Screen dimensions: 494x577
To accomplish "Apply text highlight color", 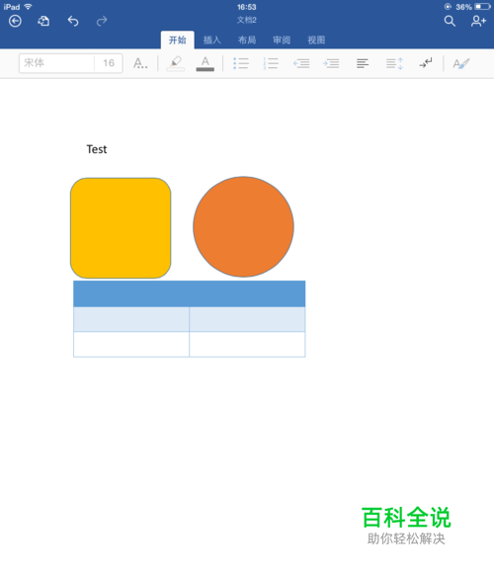I will click(176, 63).
